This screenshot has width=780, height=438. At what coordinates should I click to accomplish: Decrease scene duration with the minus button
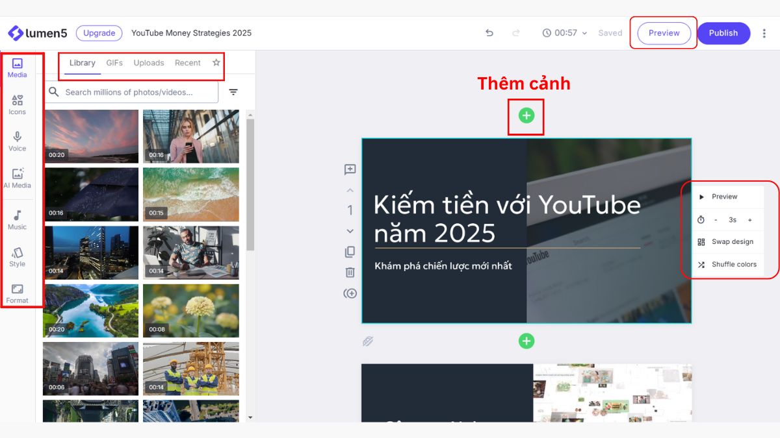(716, 220)
